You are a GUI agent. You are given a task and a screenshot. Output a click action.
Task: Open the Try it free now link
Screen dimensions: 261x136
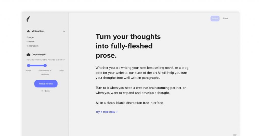click(107, 112)
